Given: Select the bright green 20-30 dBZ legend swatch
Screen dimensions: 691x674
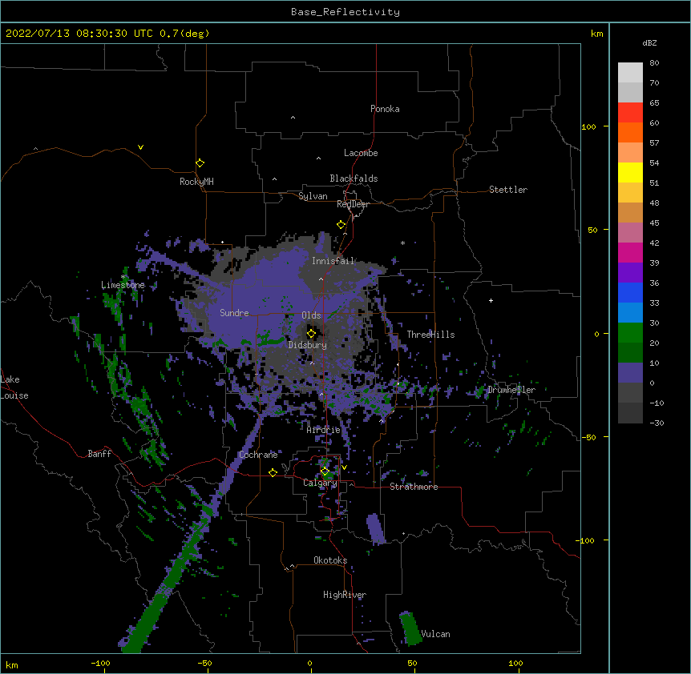Looking at the screenshot, I should (630, 333).
